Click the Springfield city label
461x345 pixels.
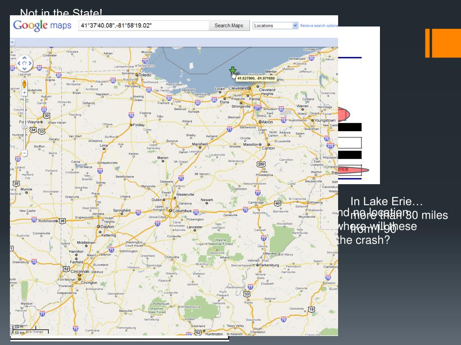(x=122, y=210)
